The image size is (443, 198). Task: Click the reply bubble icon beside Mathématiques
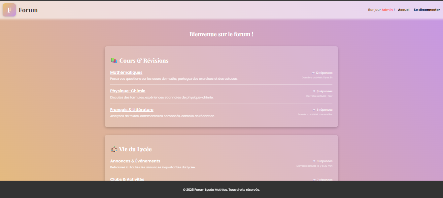pyautogui.click(x=314, y=72)
